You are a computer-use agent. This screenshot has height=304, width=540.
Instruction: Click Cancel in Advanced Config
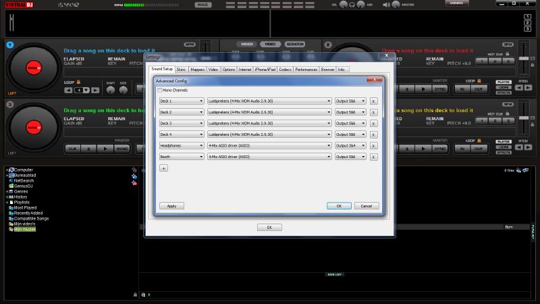click(x=367, y=206)
